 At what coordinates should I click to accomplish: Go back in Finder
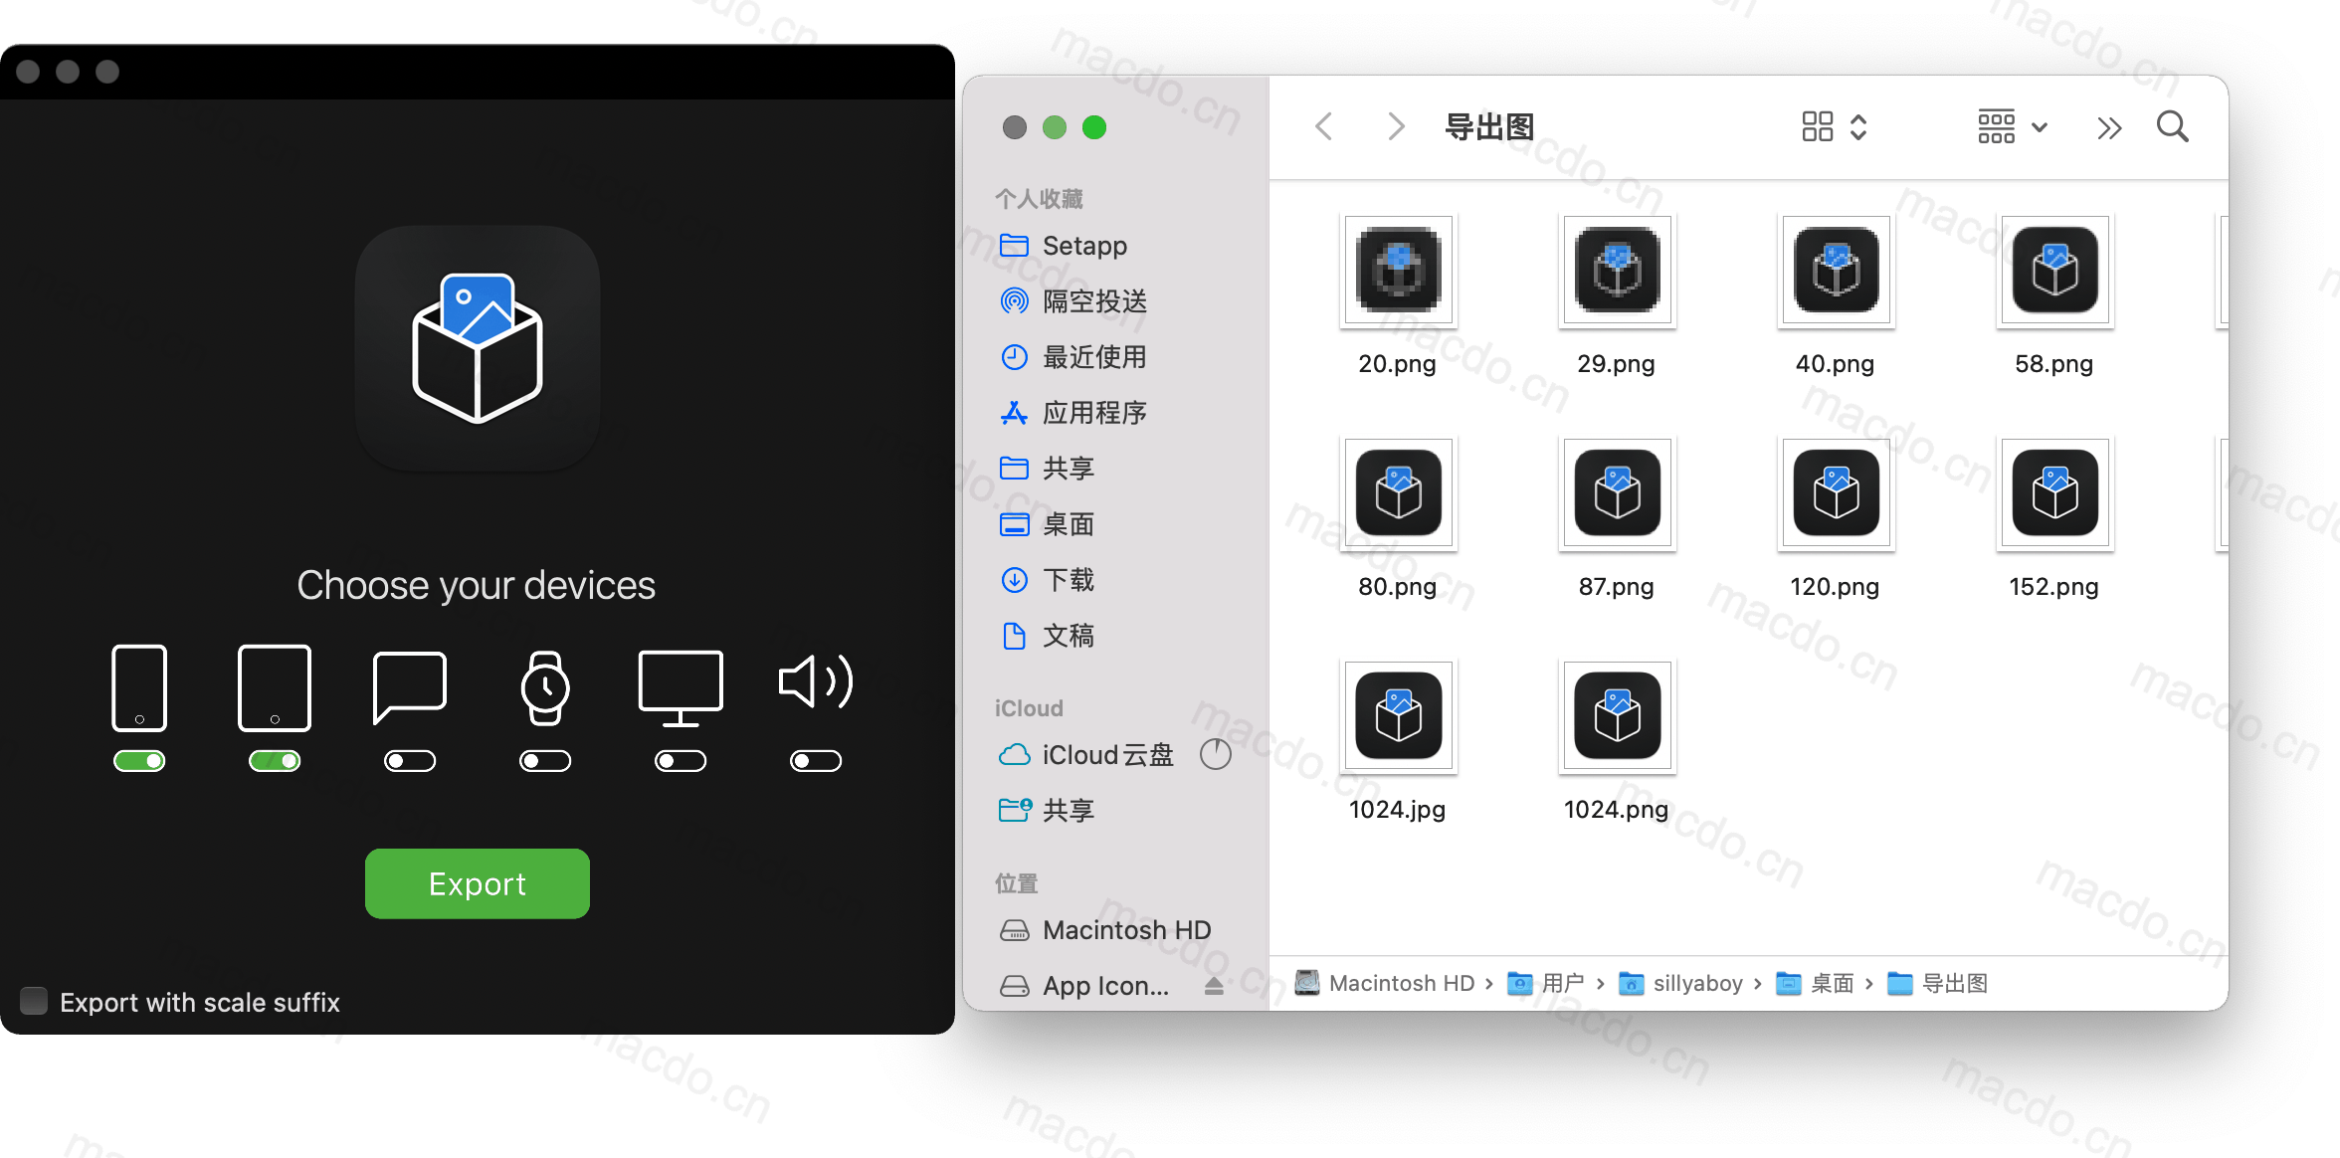1323,127
